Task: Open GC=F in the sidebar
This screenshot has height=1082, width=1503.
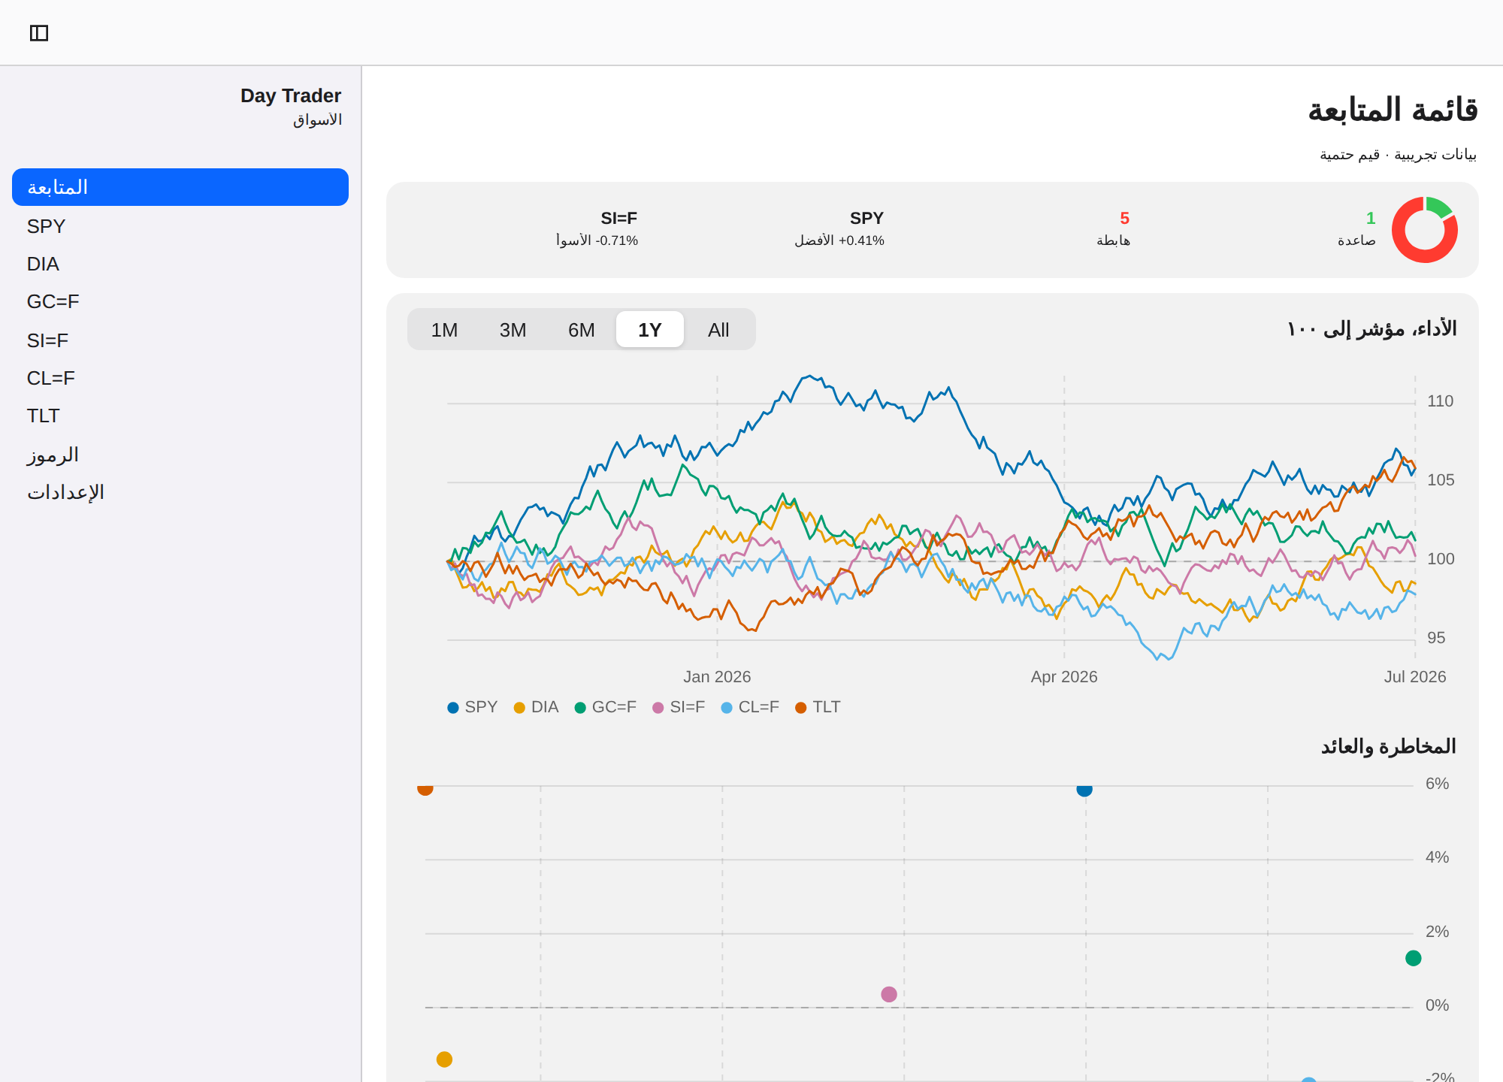Action: click(x=180, y=301)
